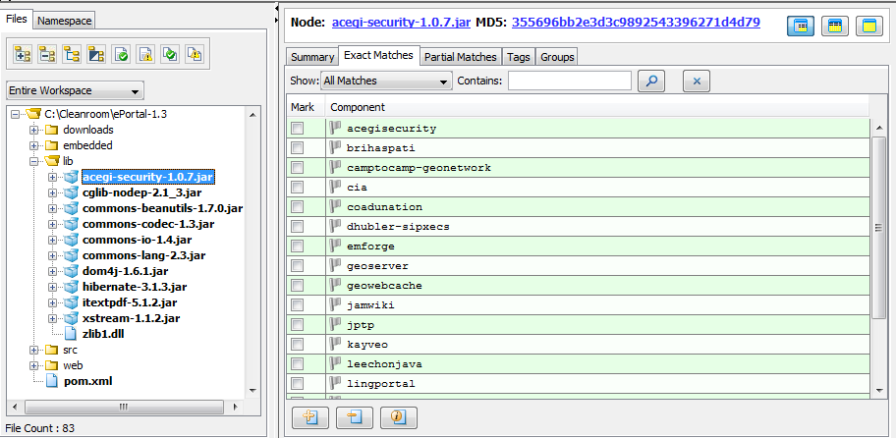Click the component info icon button

400,416
